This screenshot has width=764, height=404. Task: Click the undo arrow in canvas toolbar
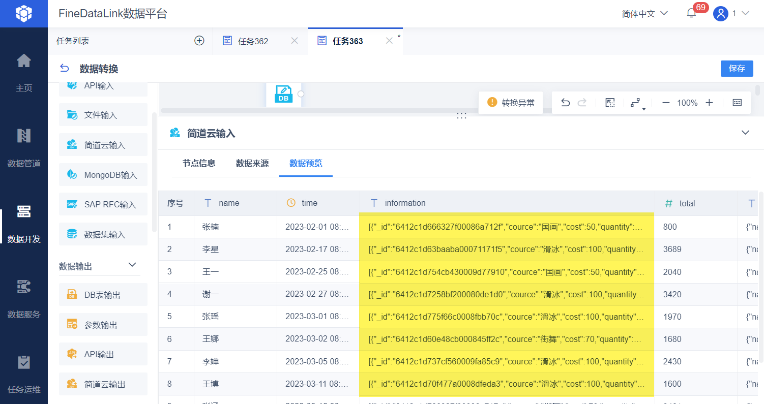pyautogui.click(x=565, y=103)
